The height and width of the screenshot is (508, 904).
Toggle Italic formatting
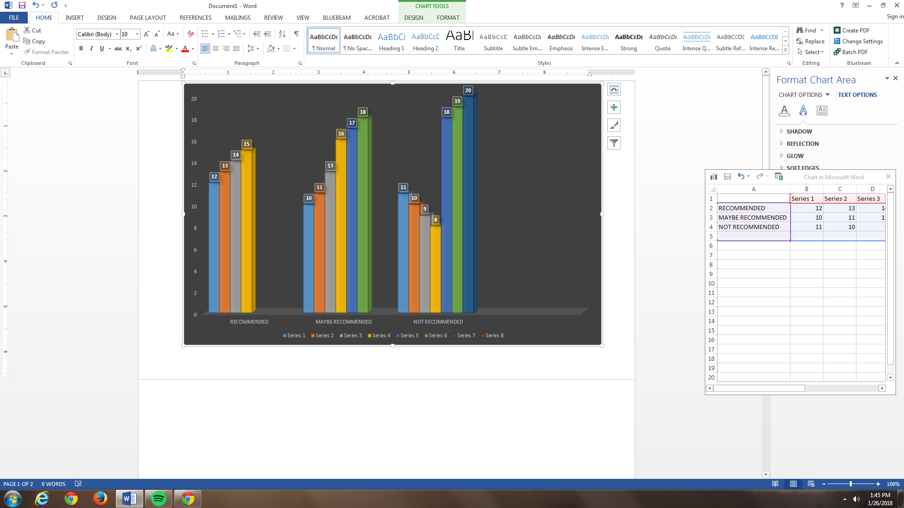pyautogui.click(x=91, y=48)
